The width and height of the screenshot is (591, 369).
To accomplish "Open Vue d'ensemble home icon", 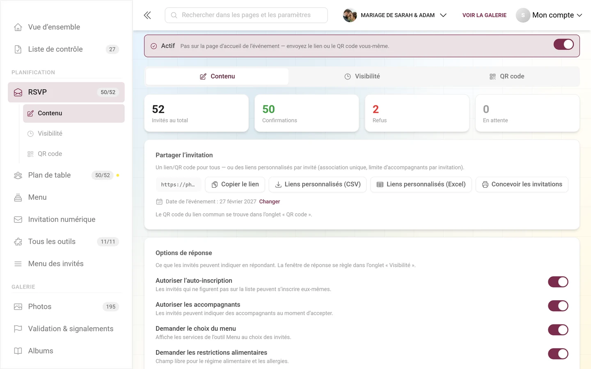I will tap(18, 27).
